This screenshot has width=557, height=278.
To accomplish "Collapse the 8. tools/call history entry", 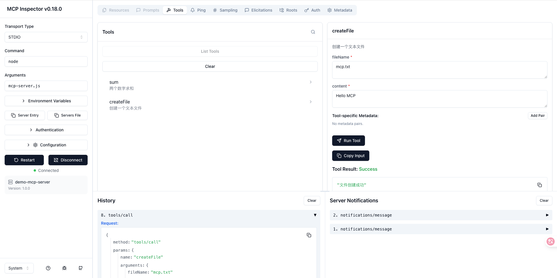I will [x=315, y=215].
